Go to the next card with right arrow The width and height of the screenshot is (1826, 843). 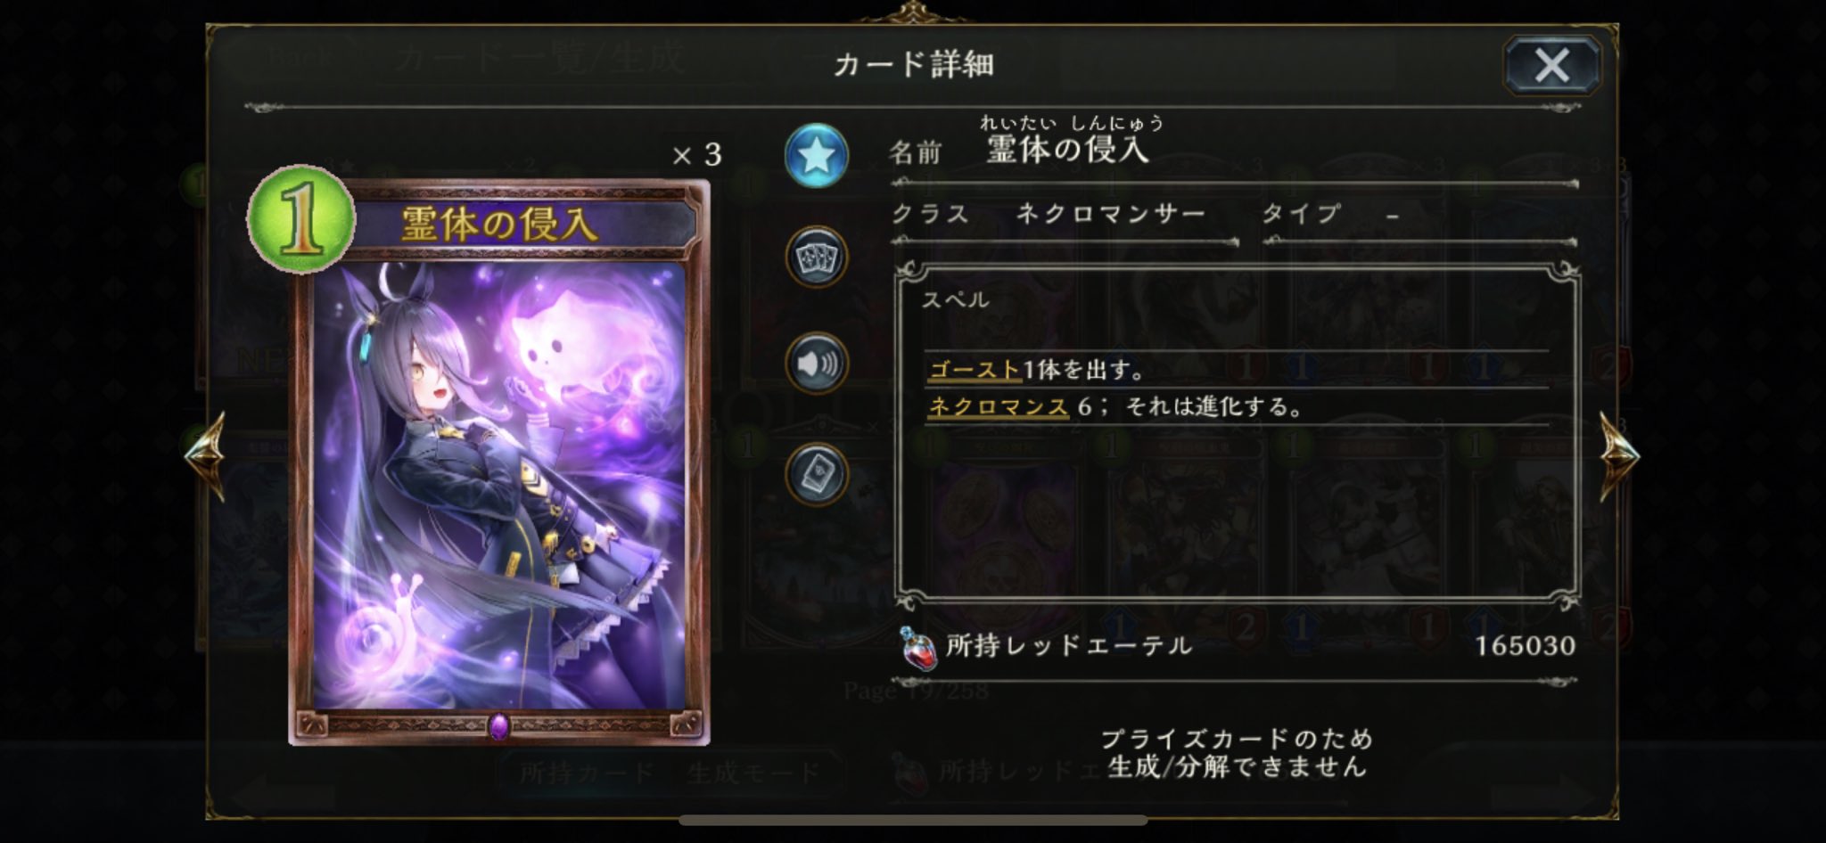tap(1619, 455)
